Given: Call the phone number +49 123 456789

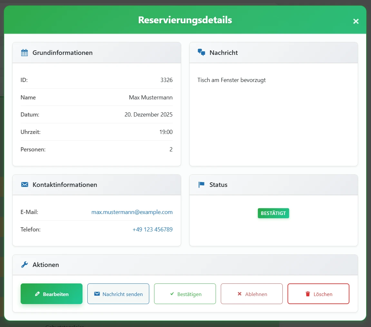Looking at the screenshot, I should (152, 230).
